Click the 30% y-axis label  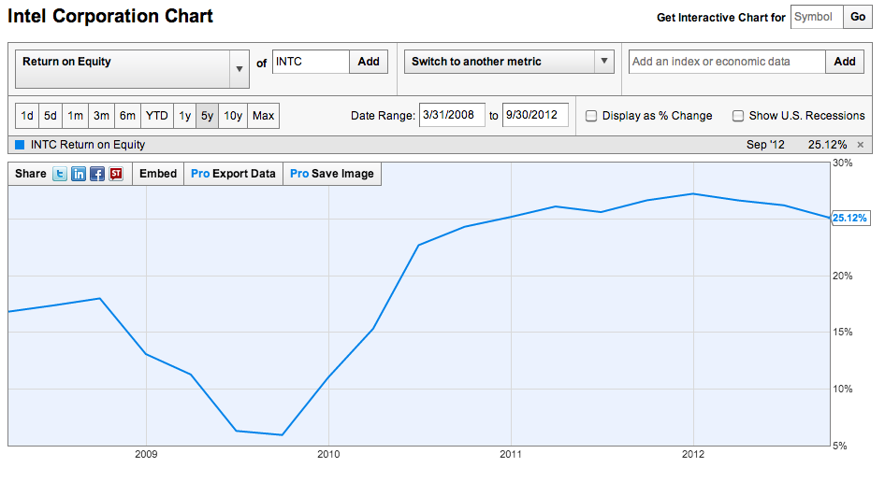[x=843, y=163]
